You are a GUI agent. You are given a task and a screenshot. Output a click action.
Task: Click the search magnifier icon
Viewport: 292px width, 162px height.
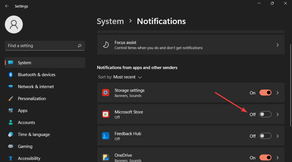[79, 46]
